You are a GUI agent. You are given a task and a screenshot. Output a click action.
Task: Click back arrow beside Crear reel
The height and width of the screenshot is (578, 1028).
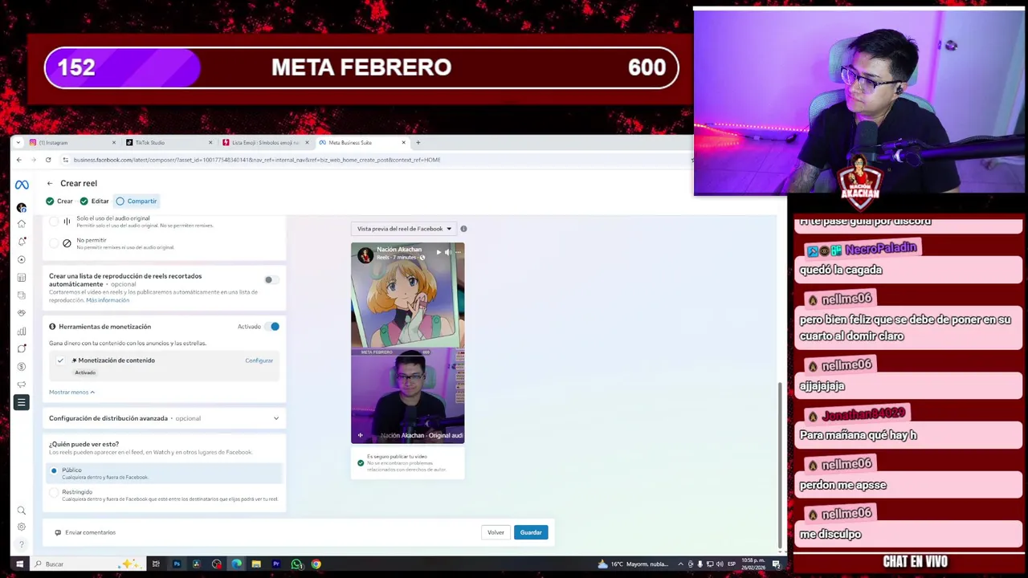(x=50, y=184)
